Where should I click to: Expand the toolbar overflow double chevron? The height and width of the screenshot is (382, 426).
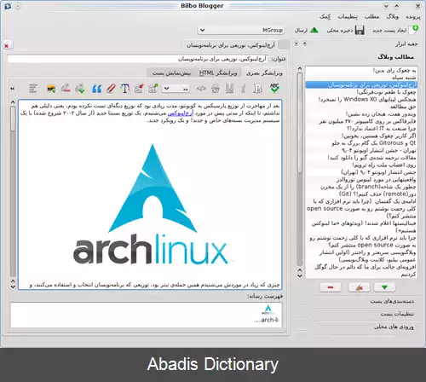click(13, 89)
